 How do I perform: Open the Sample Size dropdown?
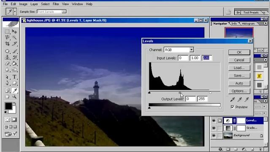(64, 11)
